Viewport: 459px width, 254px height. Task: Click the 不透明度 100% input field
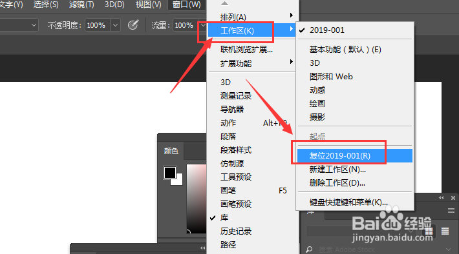coord(98,25)
